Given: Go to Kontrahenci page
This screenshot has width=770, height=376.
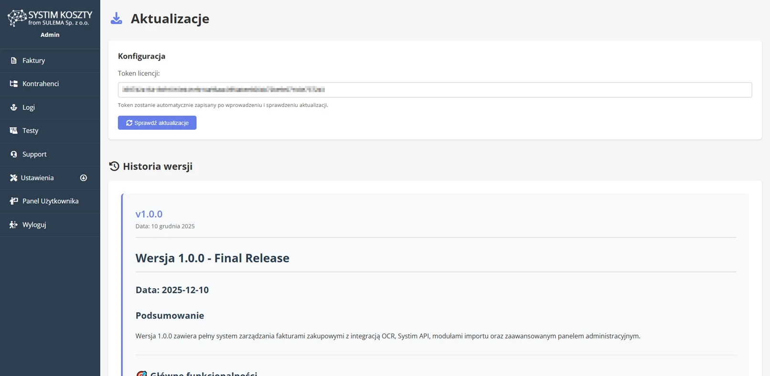Looking at the screenshot, I should click(41, 84).
